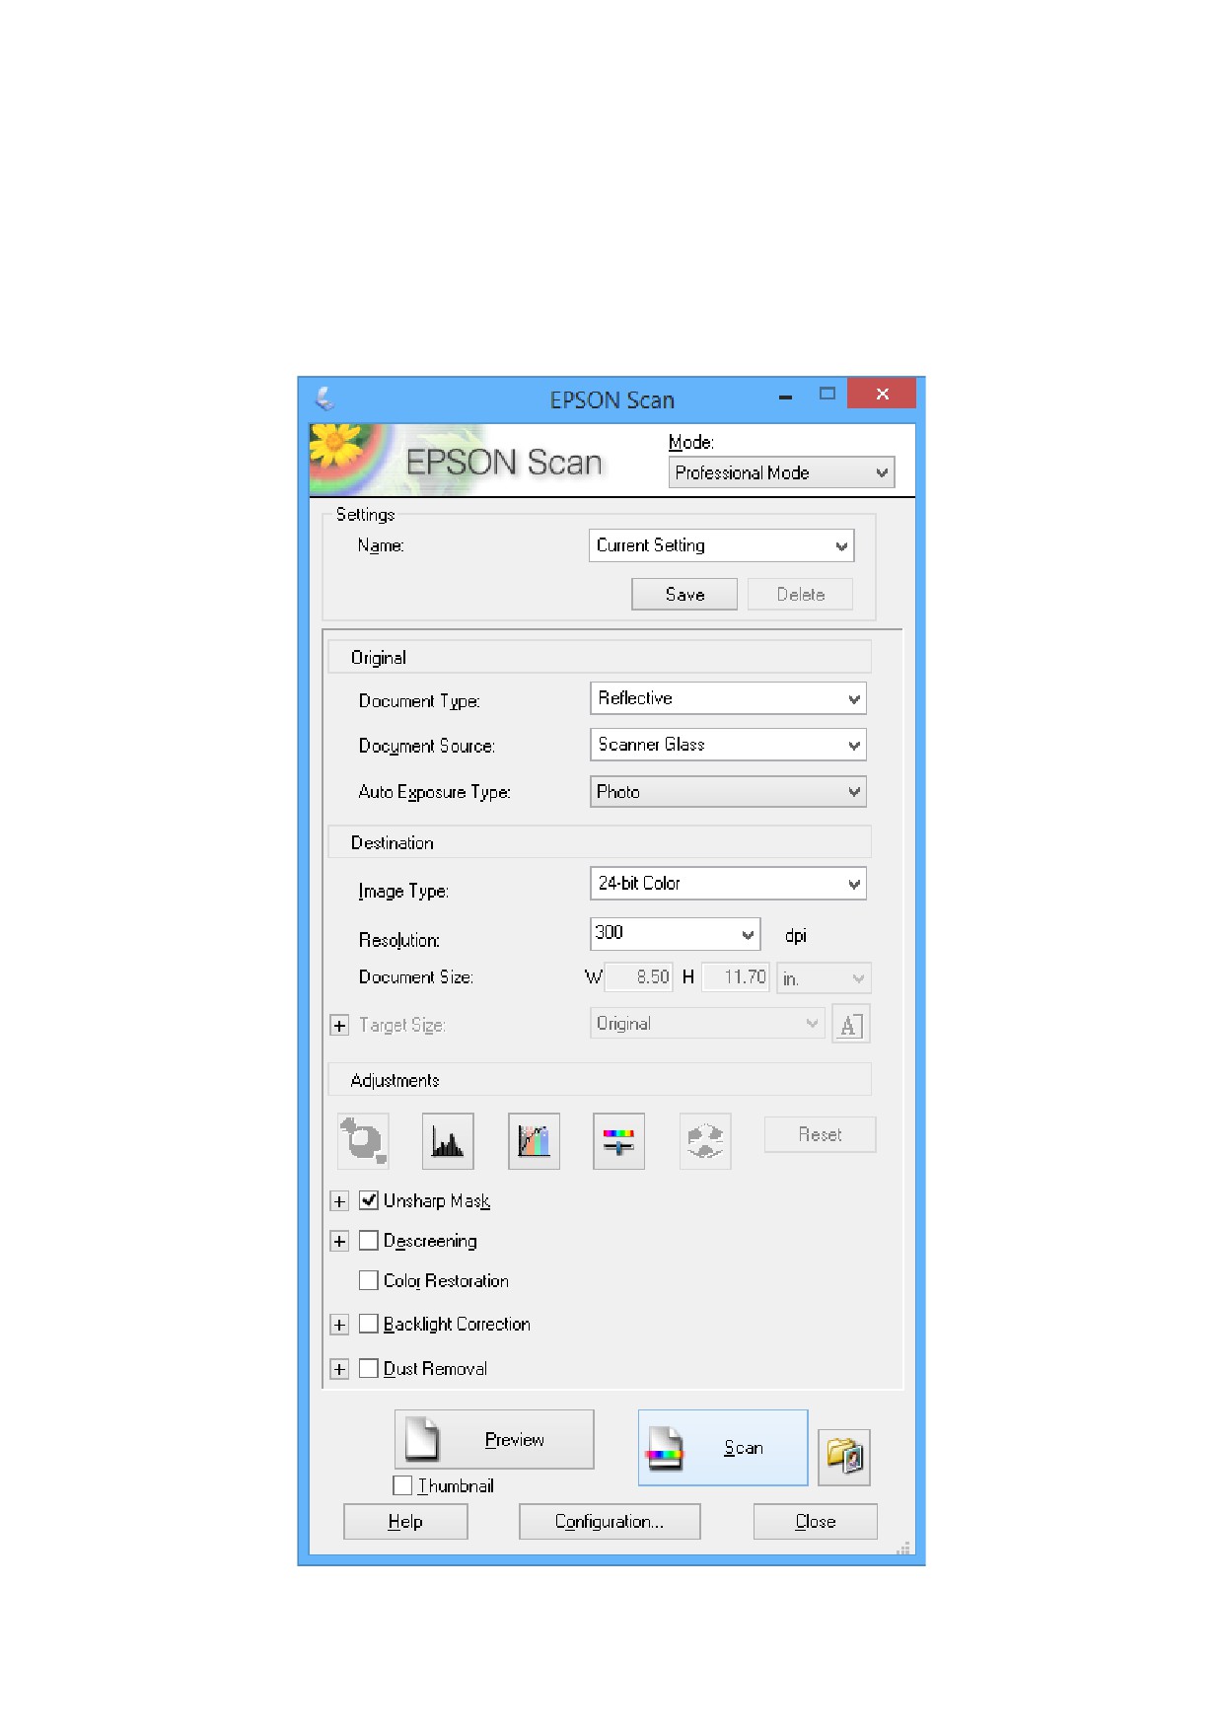The width and height of the screenshot is (1222, 1730).
Task: Click the Close button at bottom
Action: (816, 1521)
